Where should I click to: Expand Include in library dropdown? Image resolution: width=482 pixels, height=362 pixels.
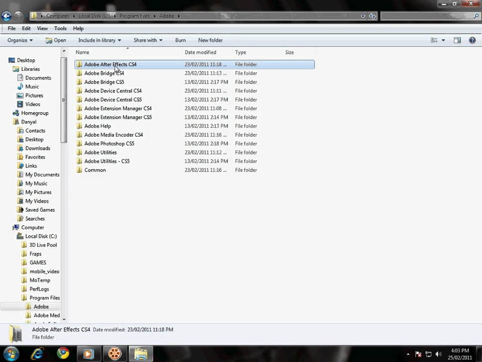[99, 40]
